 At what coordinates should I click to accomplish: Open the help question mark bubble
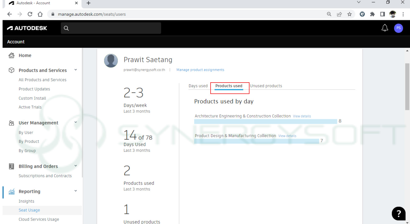point(398,213)
